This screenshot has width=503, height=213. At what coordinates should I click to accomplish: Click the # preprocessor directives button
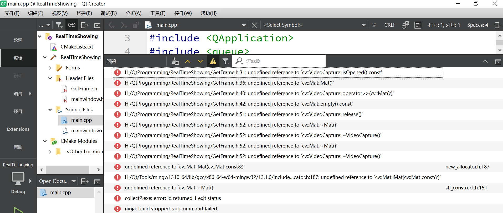click(x=374, y=25)
